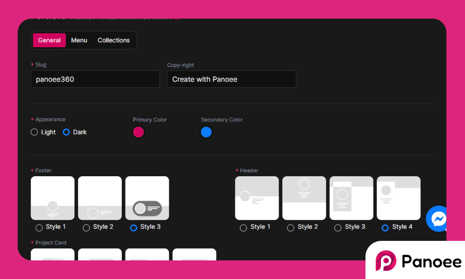
Task: Open the Primary Color swatch
Action: coord(139,132)
